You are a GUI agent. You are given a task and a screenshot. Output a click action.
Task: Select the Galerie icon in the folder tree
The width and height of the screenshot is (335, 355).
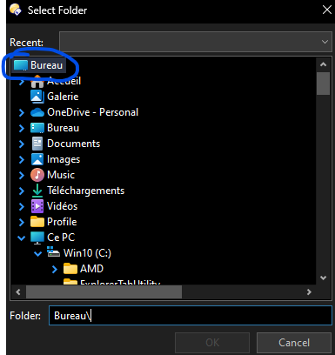pyautogui.click(x=37, y=97)
